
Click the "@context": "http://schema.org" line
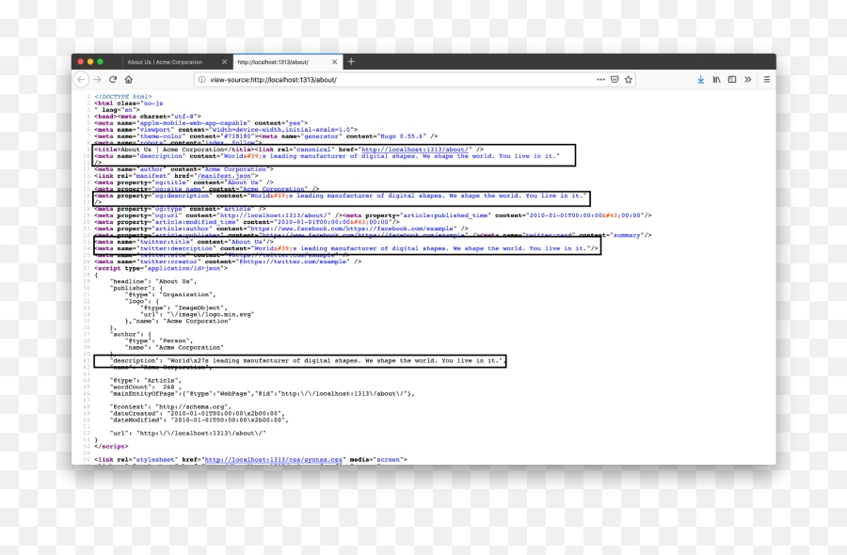(x=170, y=407)
